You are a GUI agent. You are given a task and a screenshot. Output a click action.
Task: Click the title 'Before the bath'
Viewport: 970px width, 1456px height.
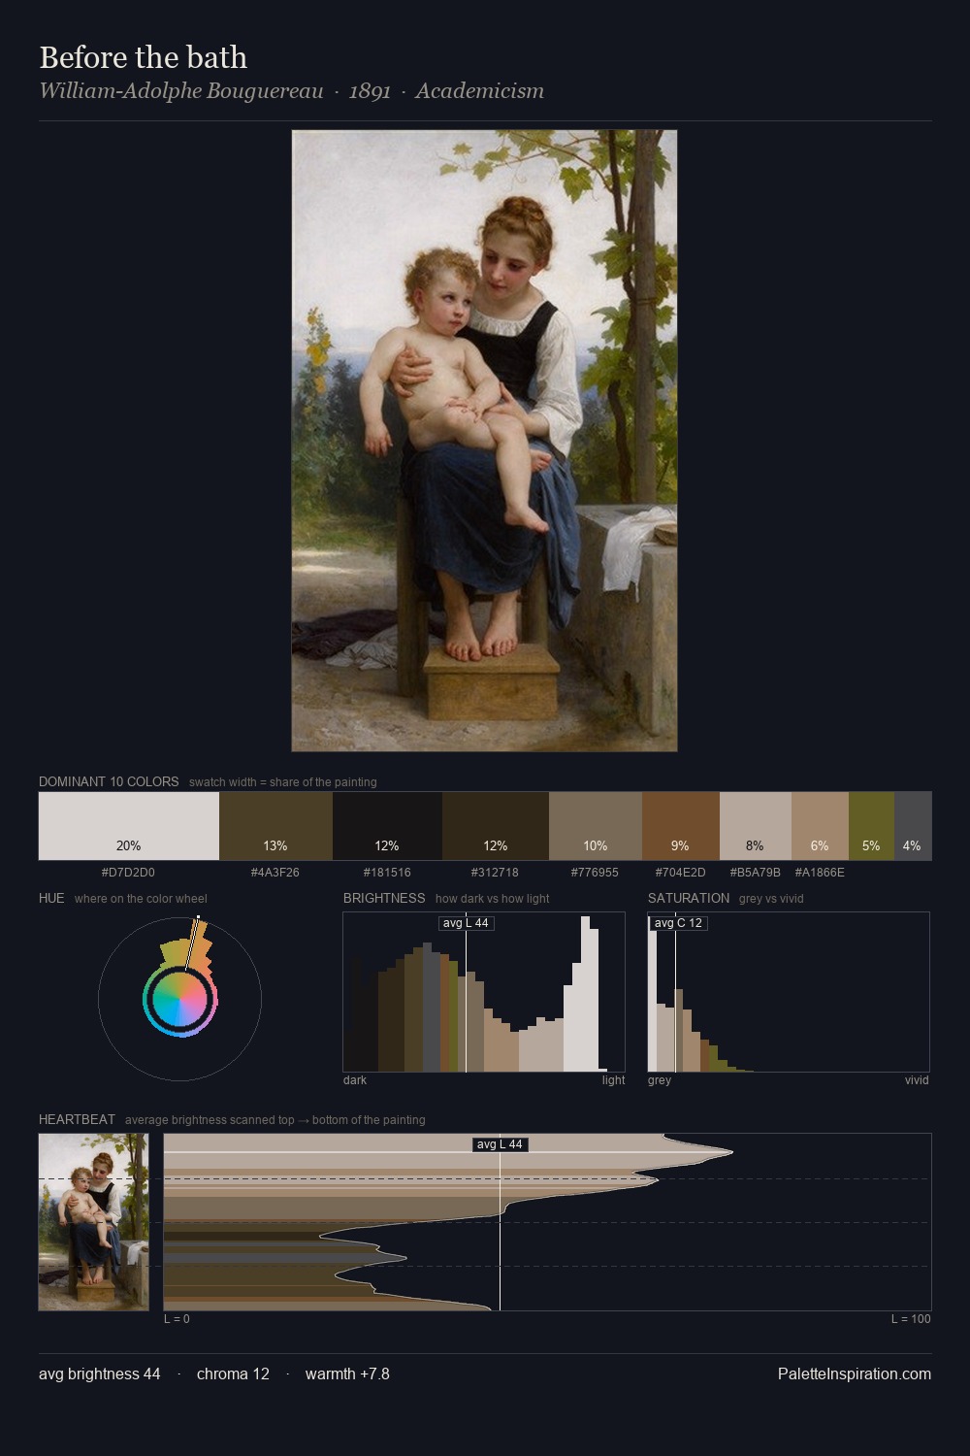click(x=144, y=57)
